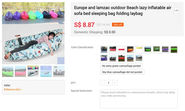Viewport: 185px width, 111px height.
Task: Open the seller Reference link
Action: [13, 90]
